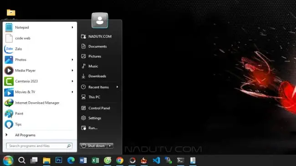
Task: Open Microsoft Edge on the taskbar
Action: point(71,161)
